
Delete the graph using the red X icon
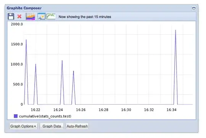click(x=19, y=16)
